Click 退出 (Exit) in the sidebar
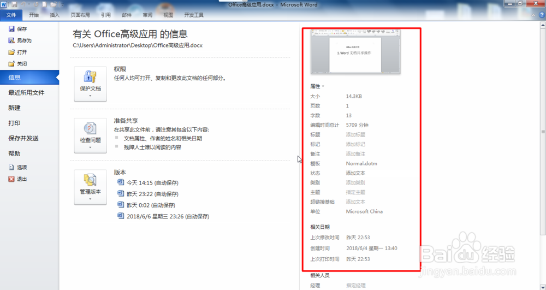 tap(18, 179)
